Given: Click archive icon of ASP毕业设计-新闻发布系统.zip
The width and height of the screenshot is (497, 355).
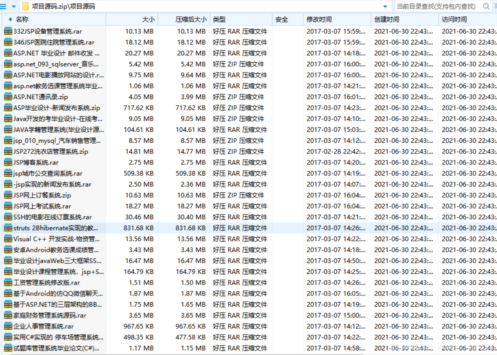Looking at the screenshot, I should (x=8, y=108).
